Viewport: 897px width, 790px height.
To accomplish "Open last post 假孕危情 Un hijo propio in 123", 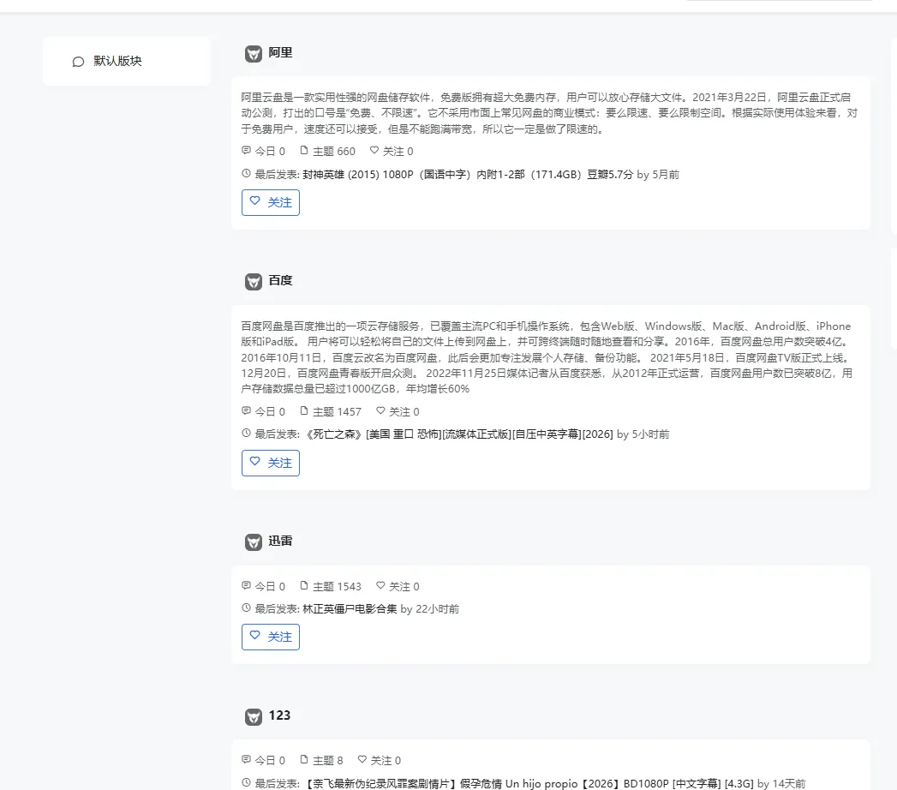I will 528,783.
